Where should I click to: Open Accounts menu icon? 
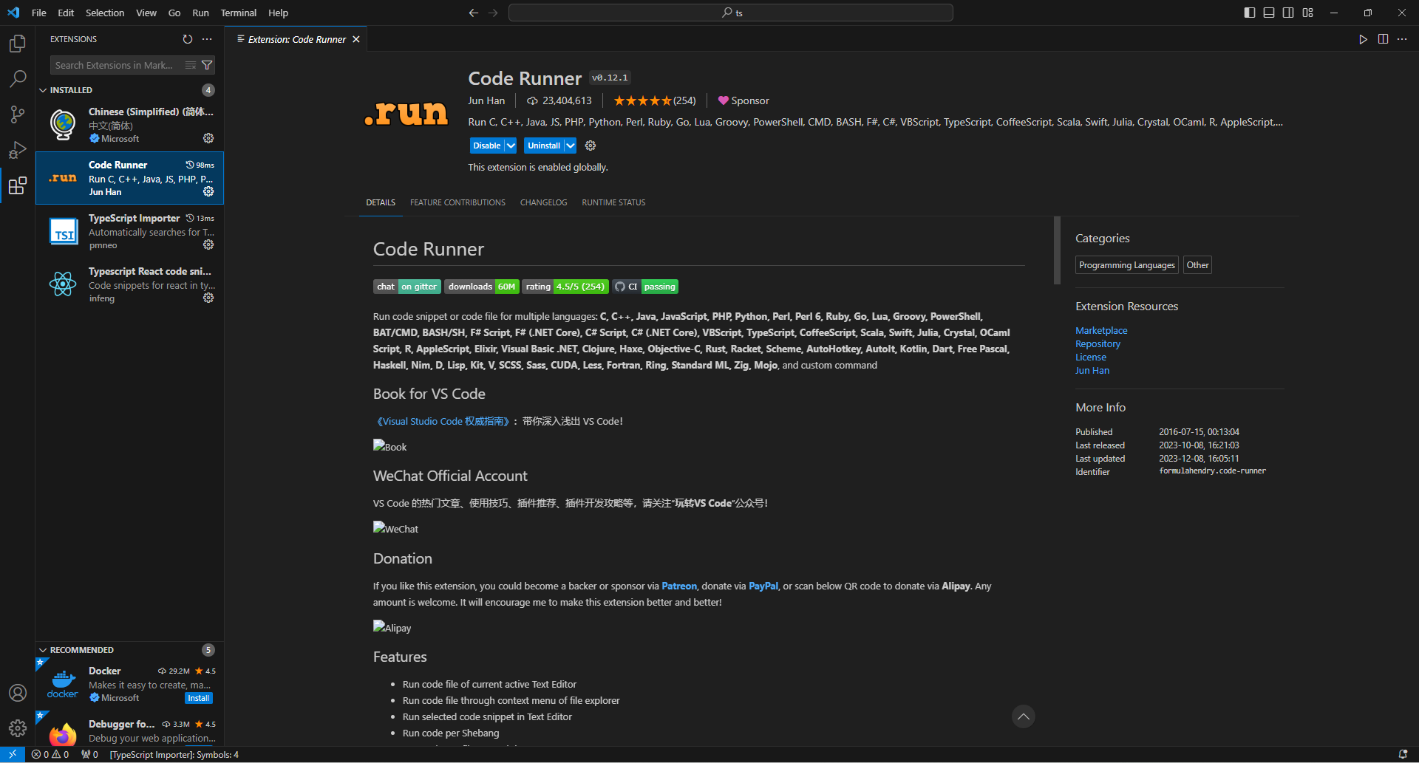point(18,693)
